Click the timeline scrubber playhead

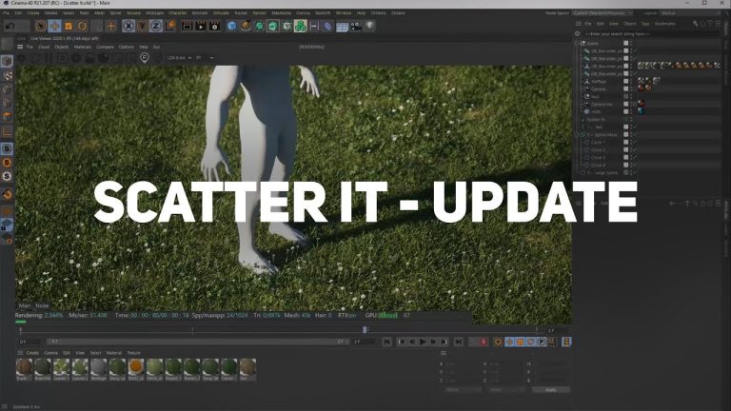point(364,330)
